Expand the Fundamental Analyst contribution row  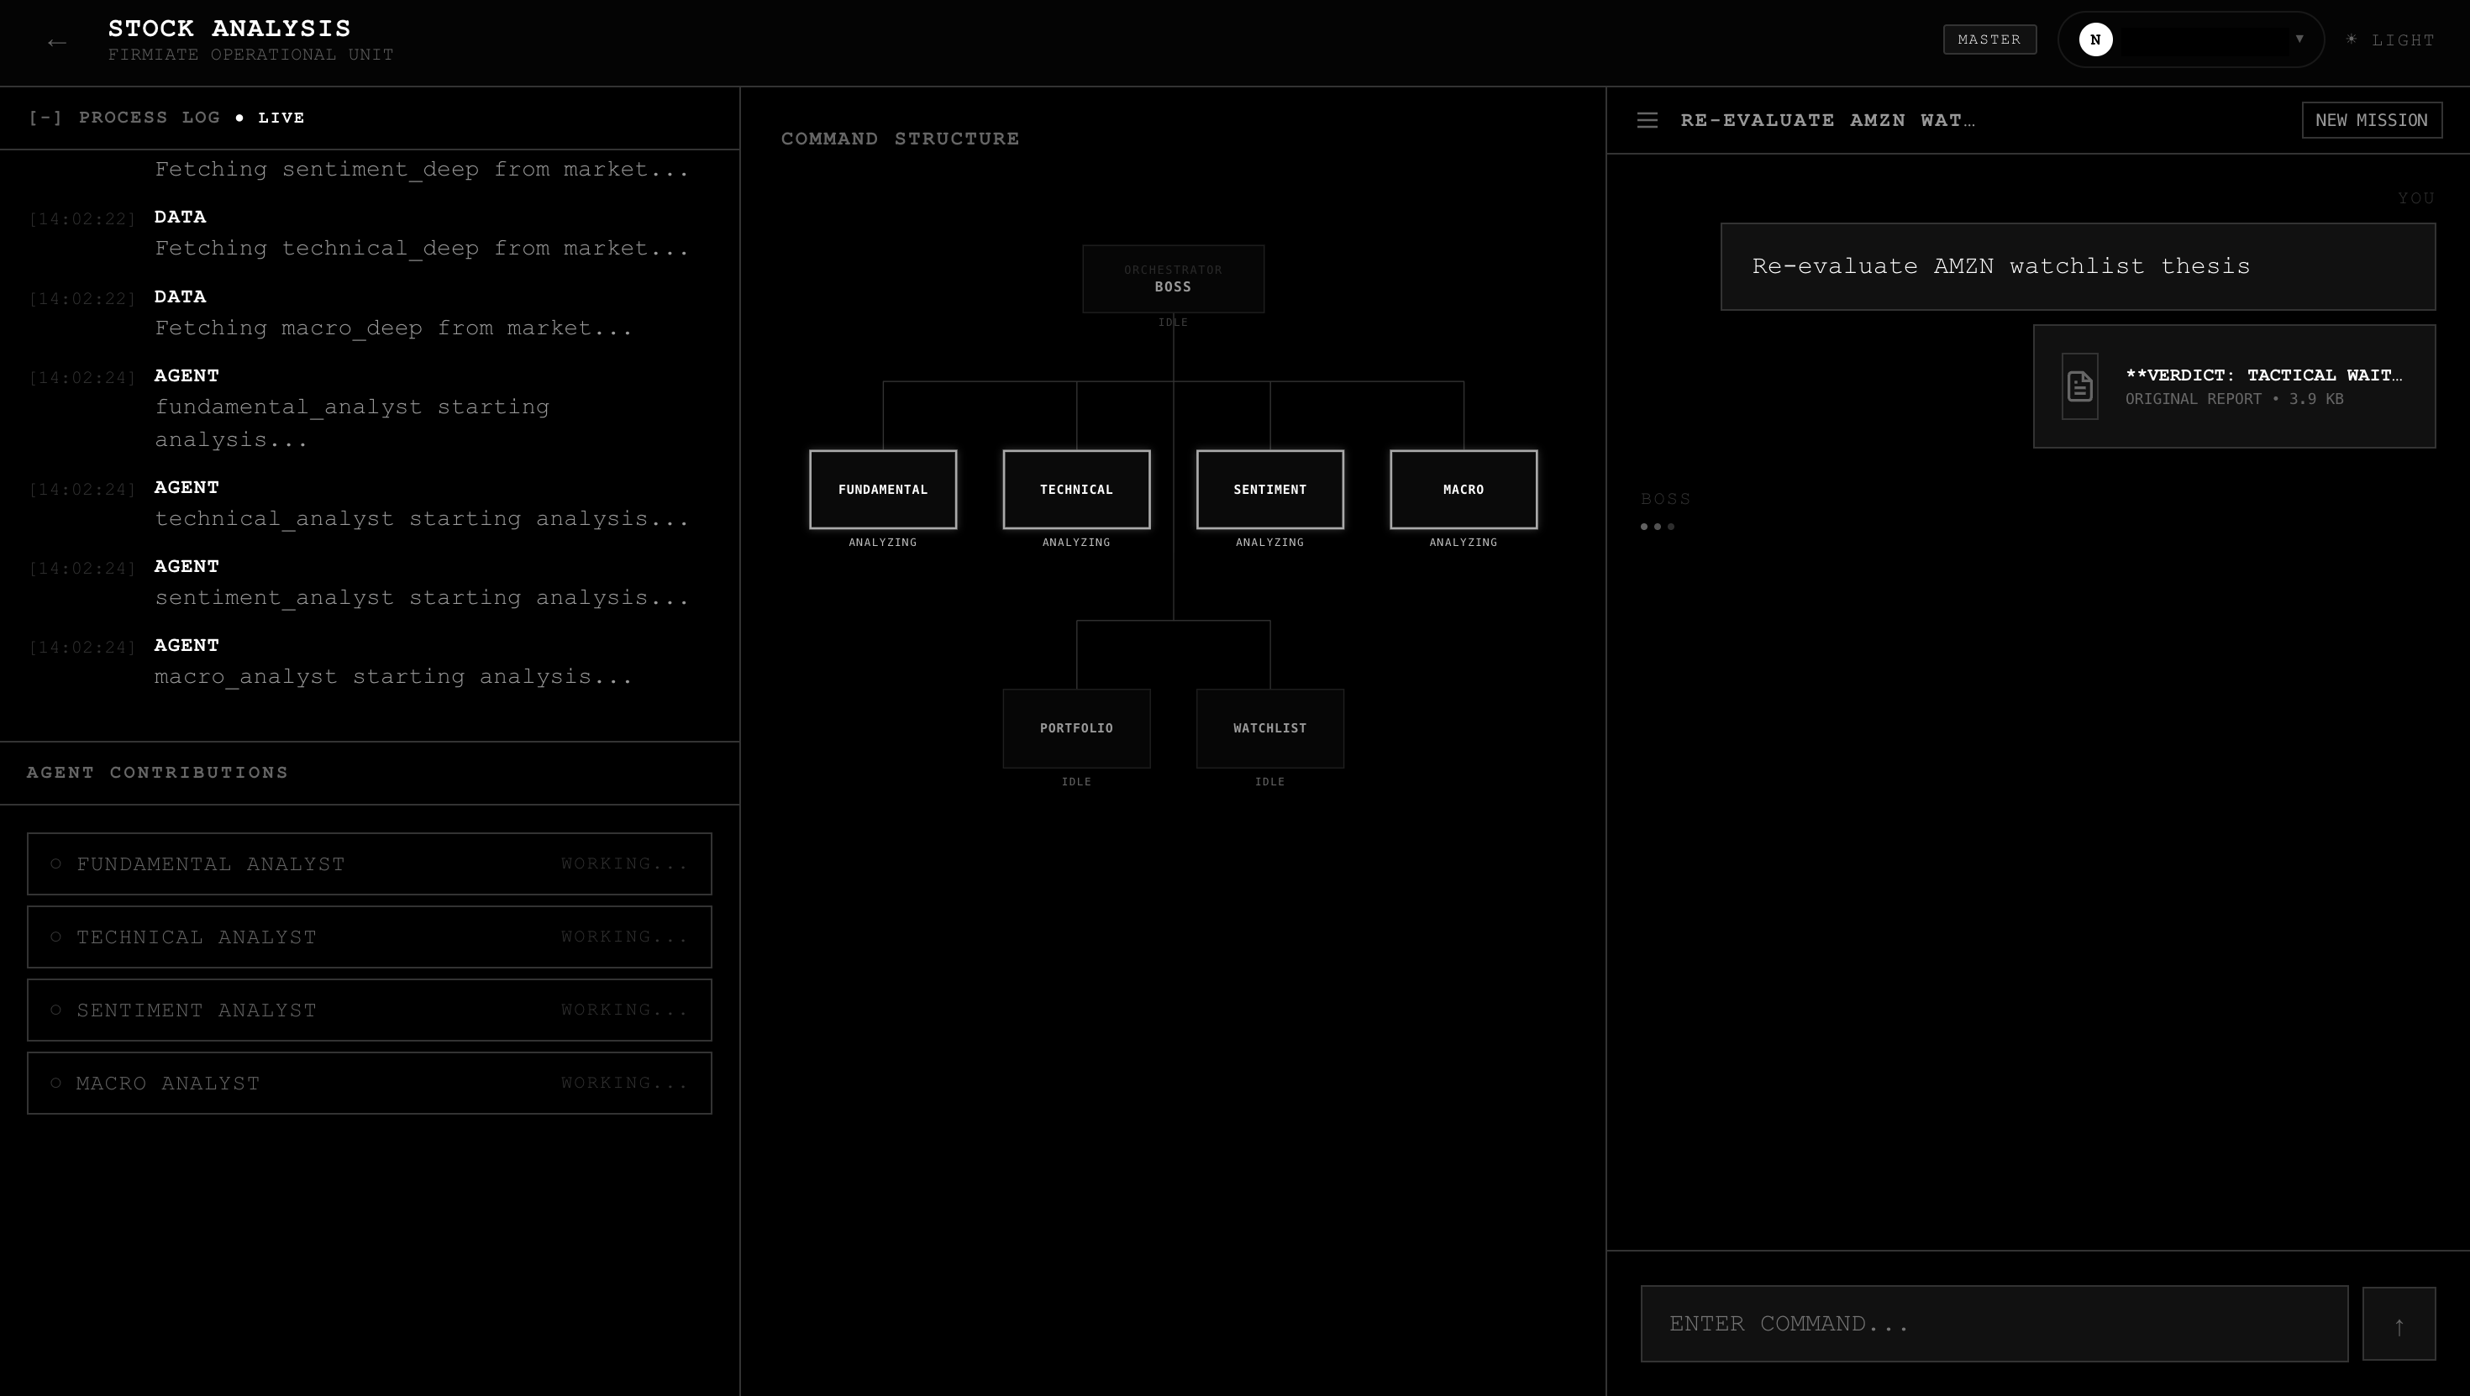369,863
